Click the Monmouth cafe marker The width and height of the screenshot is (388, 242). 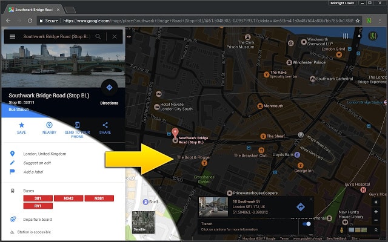[x=260, y=106]
